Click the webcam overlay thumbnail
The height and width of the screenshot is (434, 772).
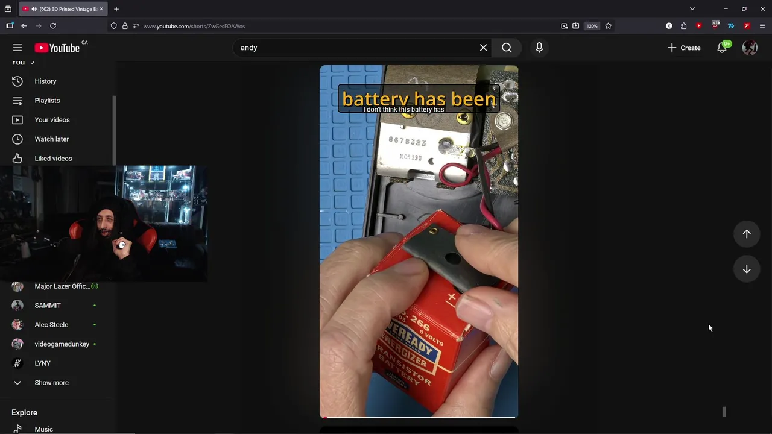(104, 224)
